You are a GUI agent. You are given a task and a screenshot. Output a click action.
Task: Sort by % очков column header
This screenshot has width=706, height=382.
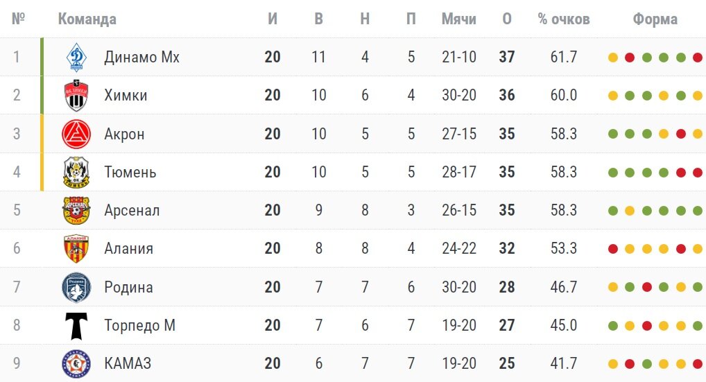point(564,19)
